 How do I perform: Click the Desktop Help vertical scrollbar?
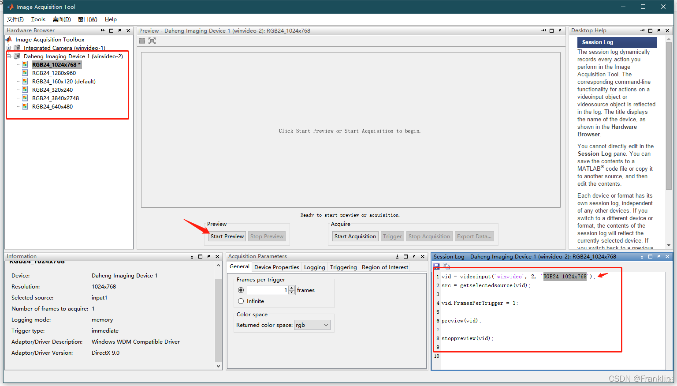[669, 116]
